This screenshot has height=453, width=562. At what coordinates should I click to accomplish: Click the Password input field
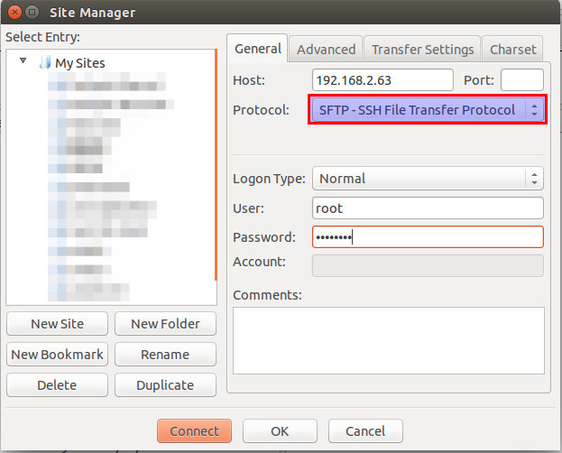click(x=428, y=236)
